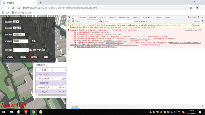Click the SMGEOMETRY attribute cell
Viewport: 205px width, 115px height.
(44, 79)
